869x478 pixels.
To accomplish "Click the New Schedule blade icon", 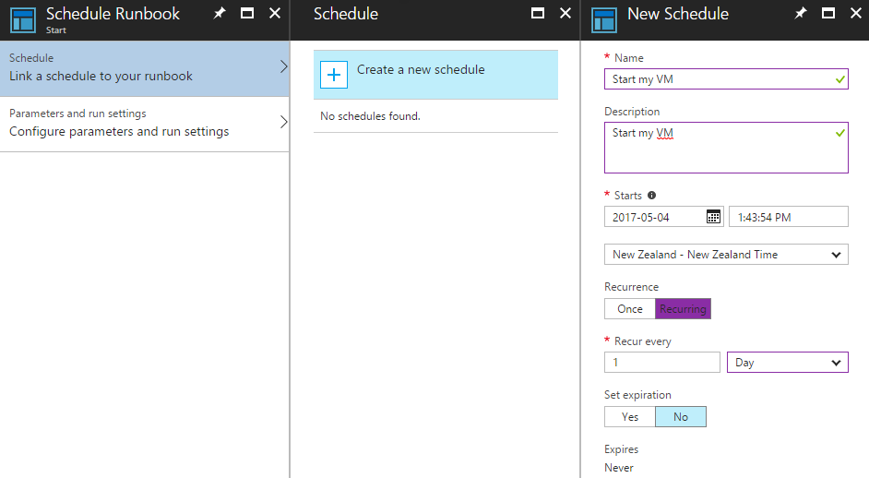I will [604, 20].
